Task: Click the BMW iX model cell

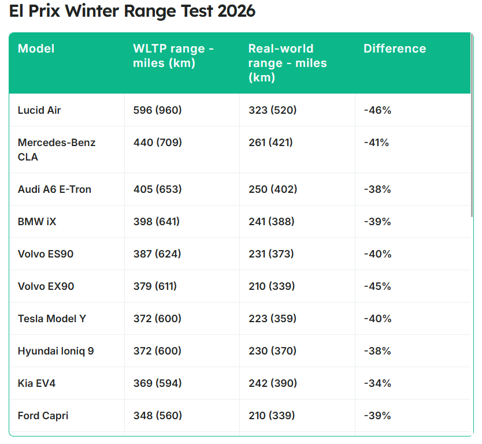Action: 37,222
